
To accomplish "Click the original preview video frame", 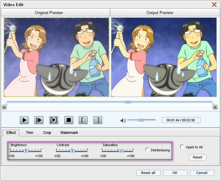I will point(56,57).
